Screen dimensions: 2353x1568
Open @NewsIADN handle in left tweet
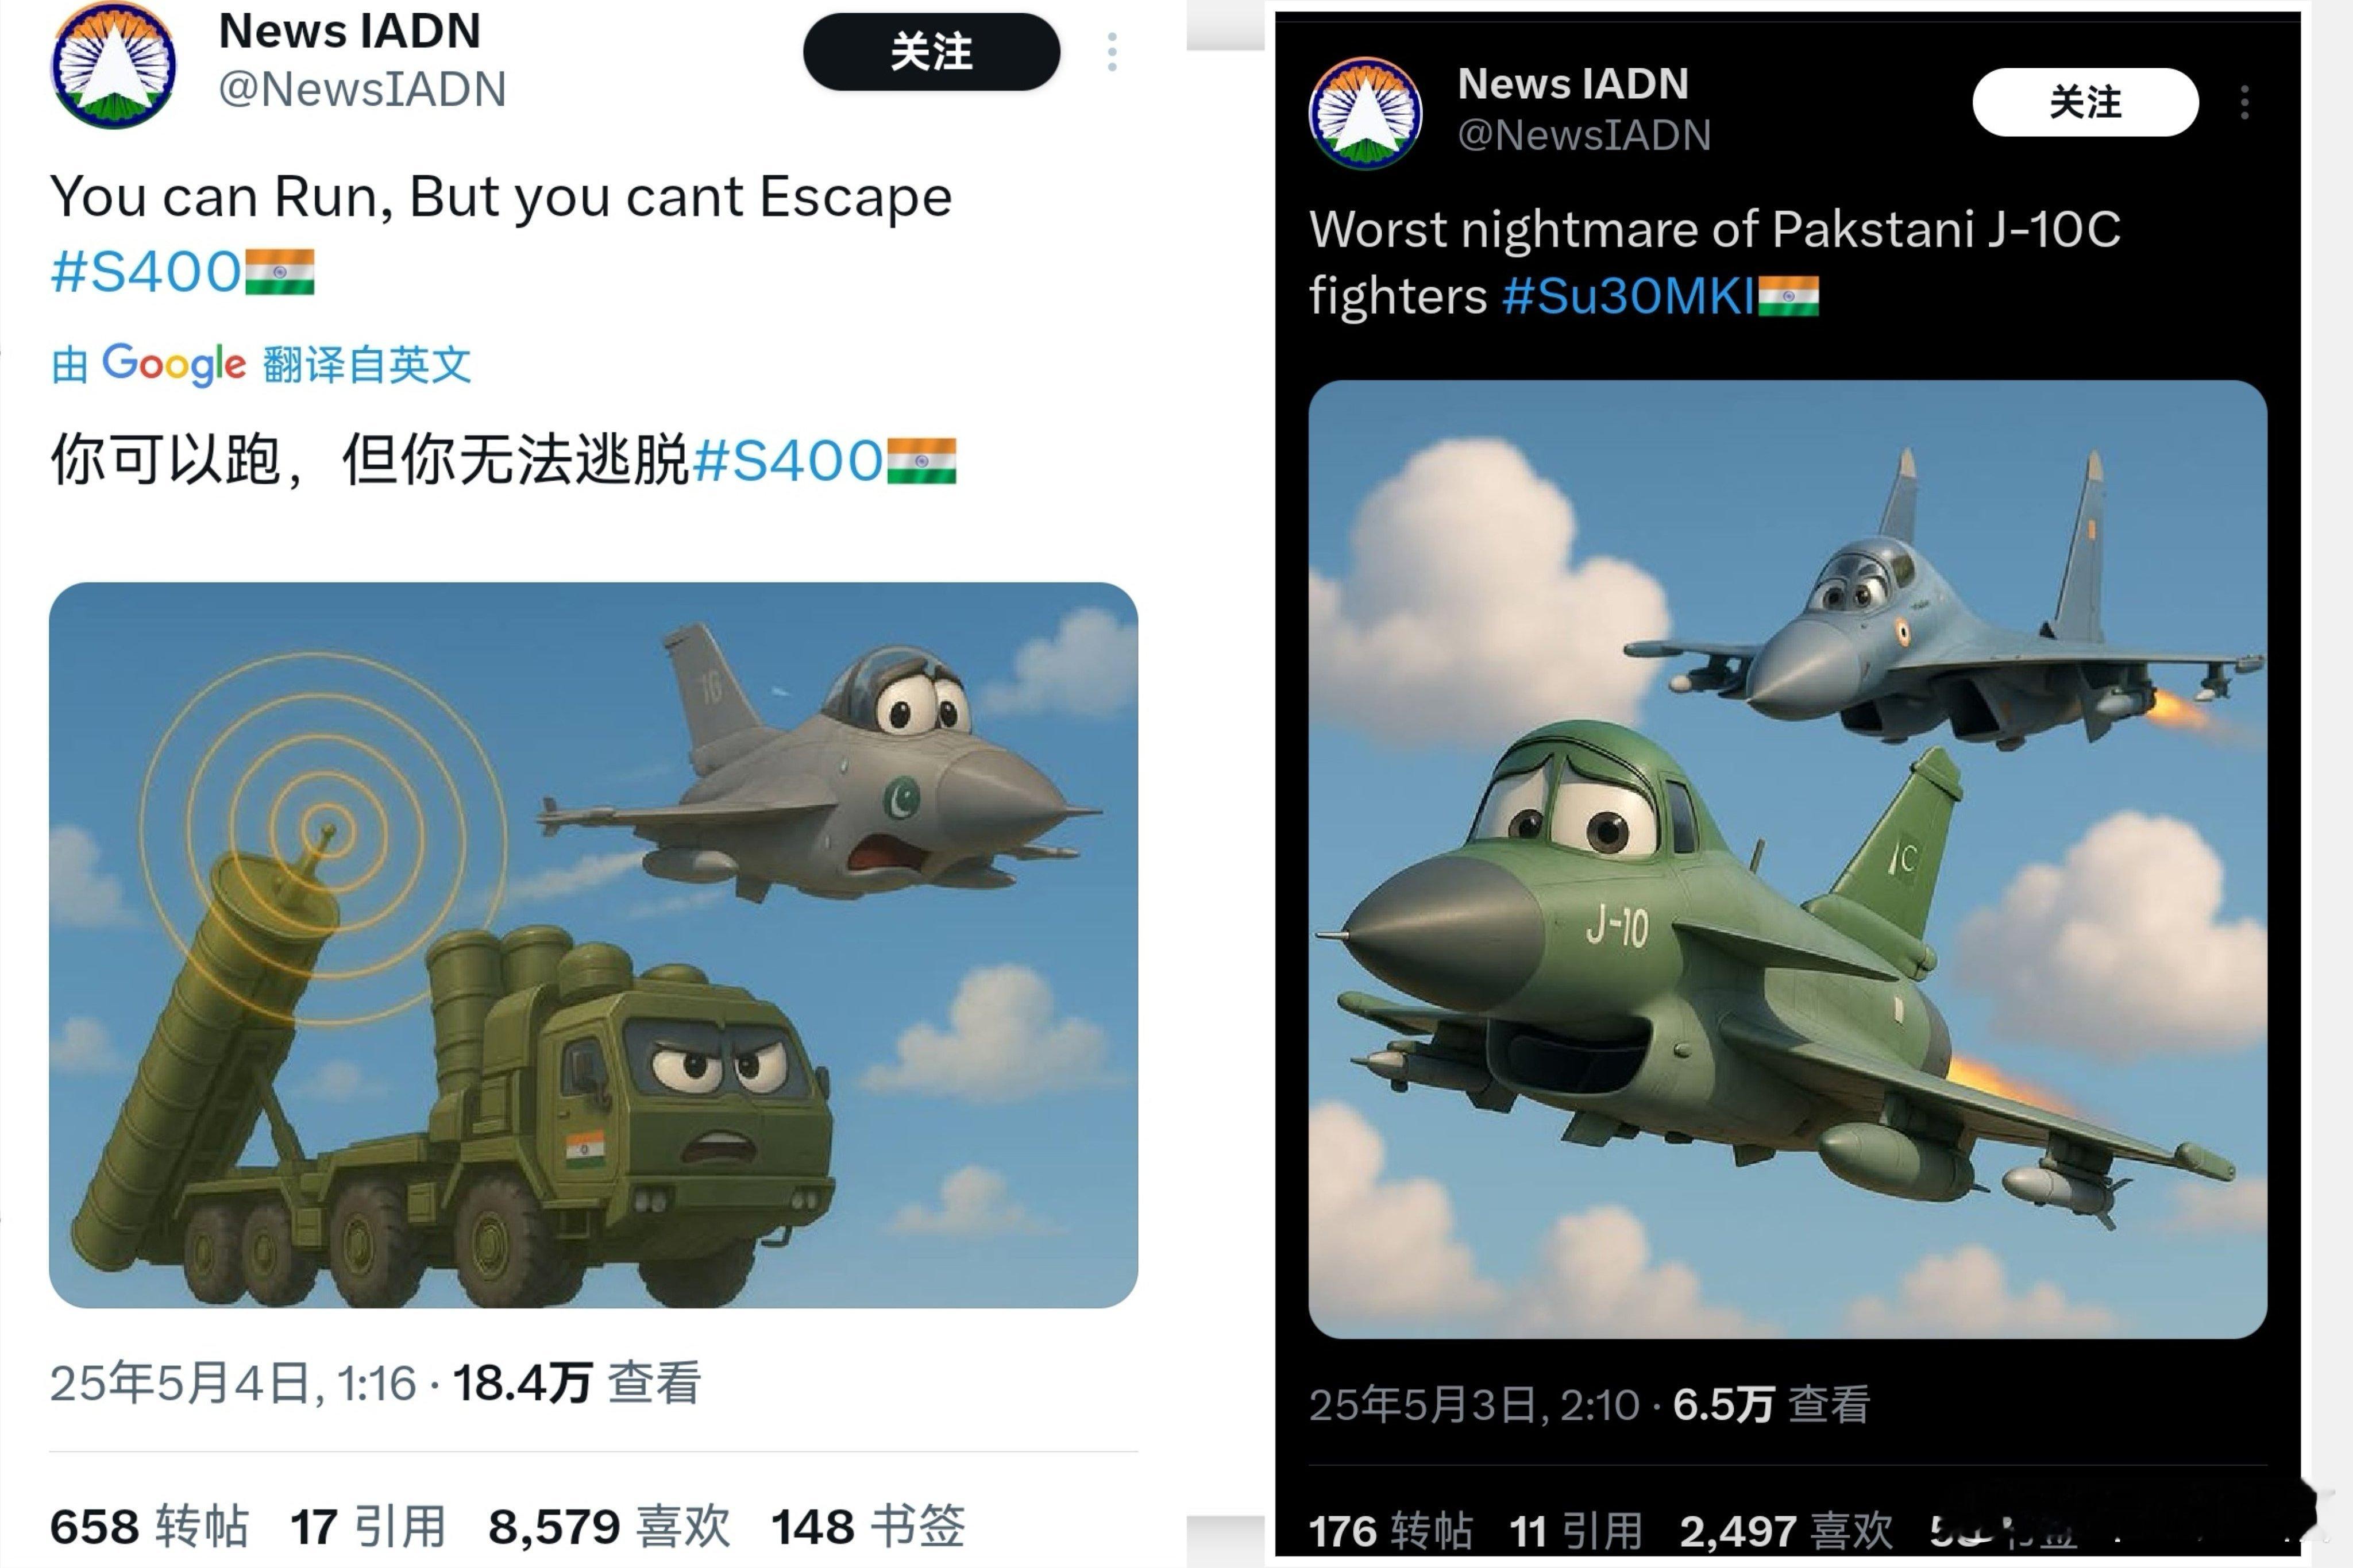(363, 89)
